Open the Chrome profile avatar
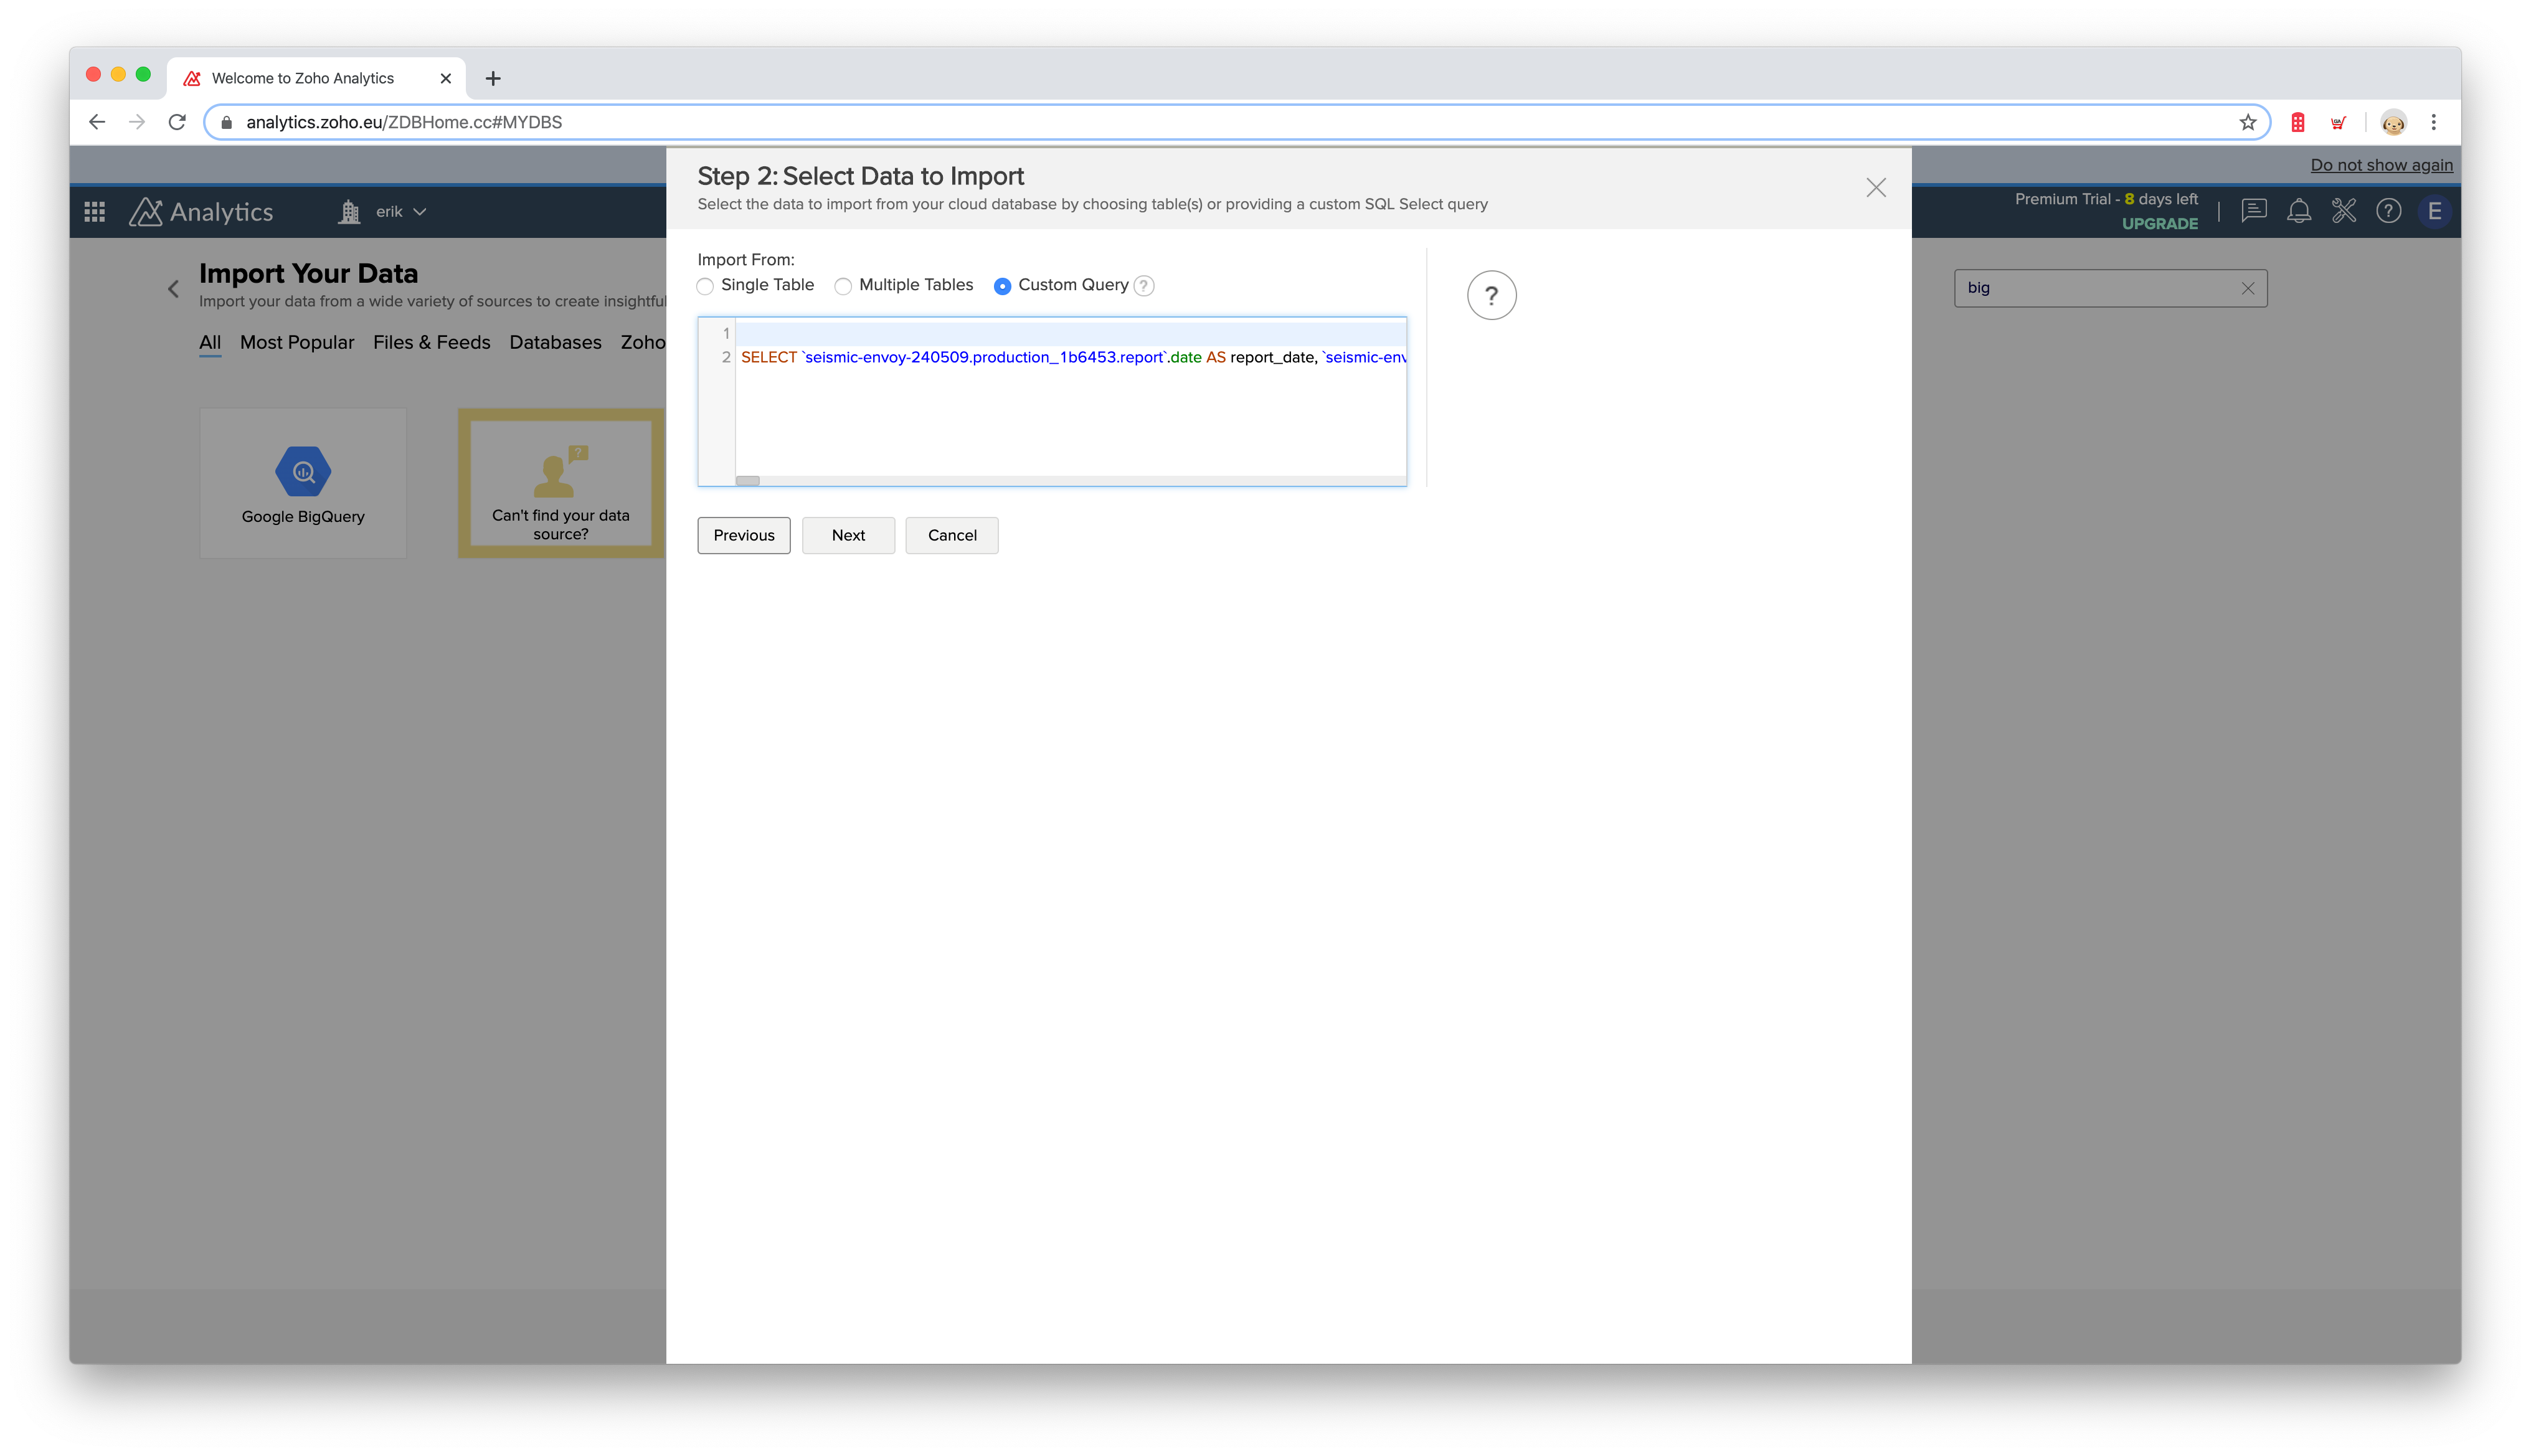 point(2393,122)
